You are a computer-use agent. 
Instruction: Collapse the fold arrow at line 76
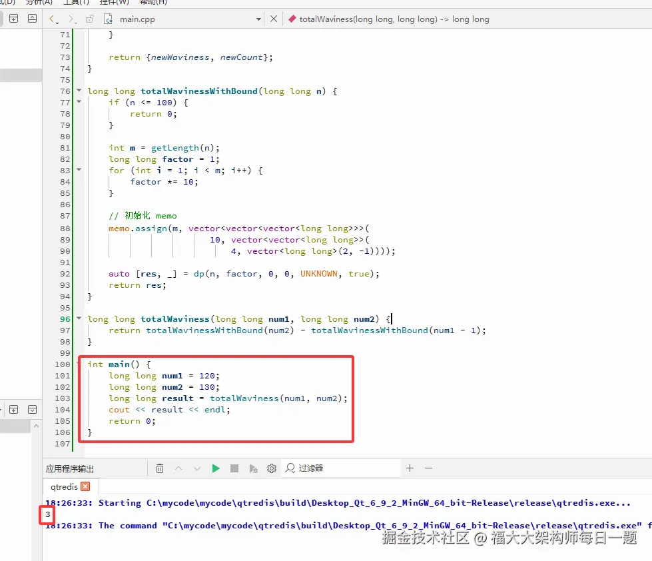[79, 90]
